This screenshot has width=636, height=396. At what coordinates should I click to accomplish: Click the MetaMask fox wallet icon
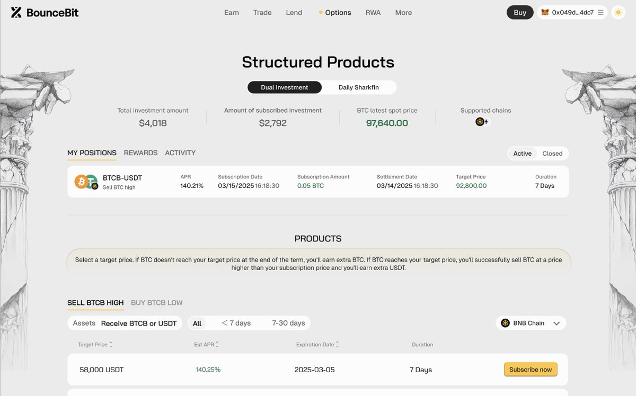tap(545, 12)
